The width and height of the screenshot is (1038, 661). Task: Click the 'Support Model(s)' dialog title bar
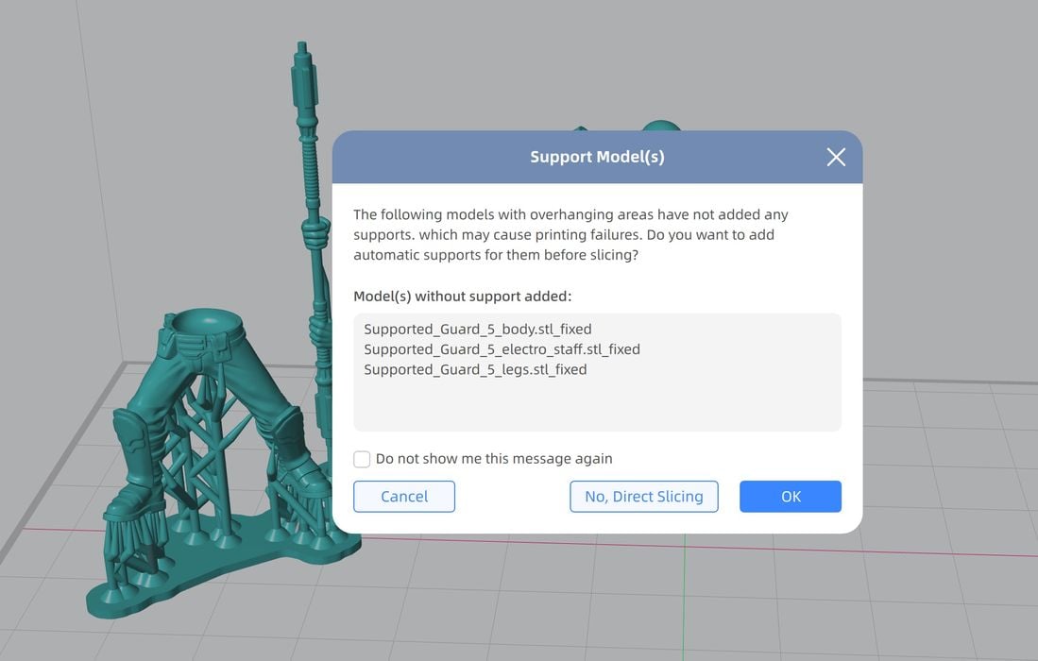coord(597,157)
